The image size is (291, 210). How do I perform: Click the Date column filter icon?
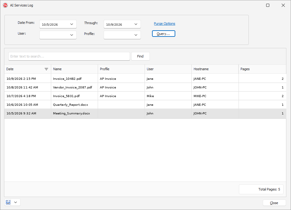(47, 69)
